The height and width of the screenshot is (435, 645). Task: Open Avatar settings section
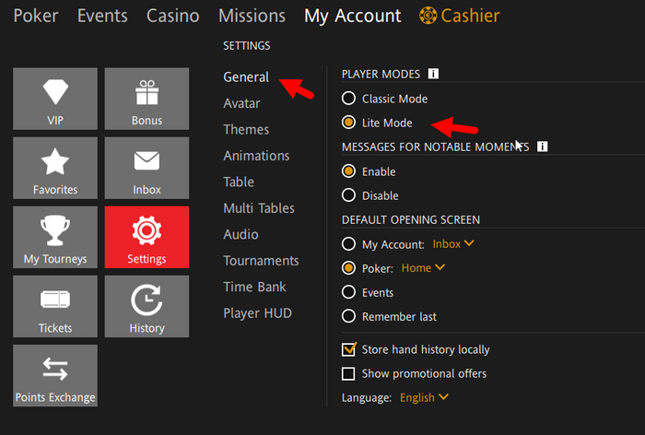click(x=241, y=103)
